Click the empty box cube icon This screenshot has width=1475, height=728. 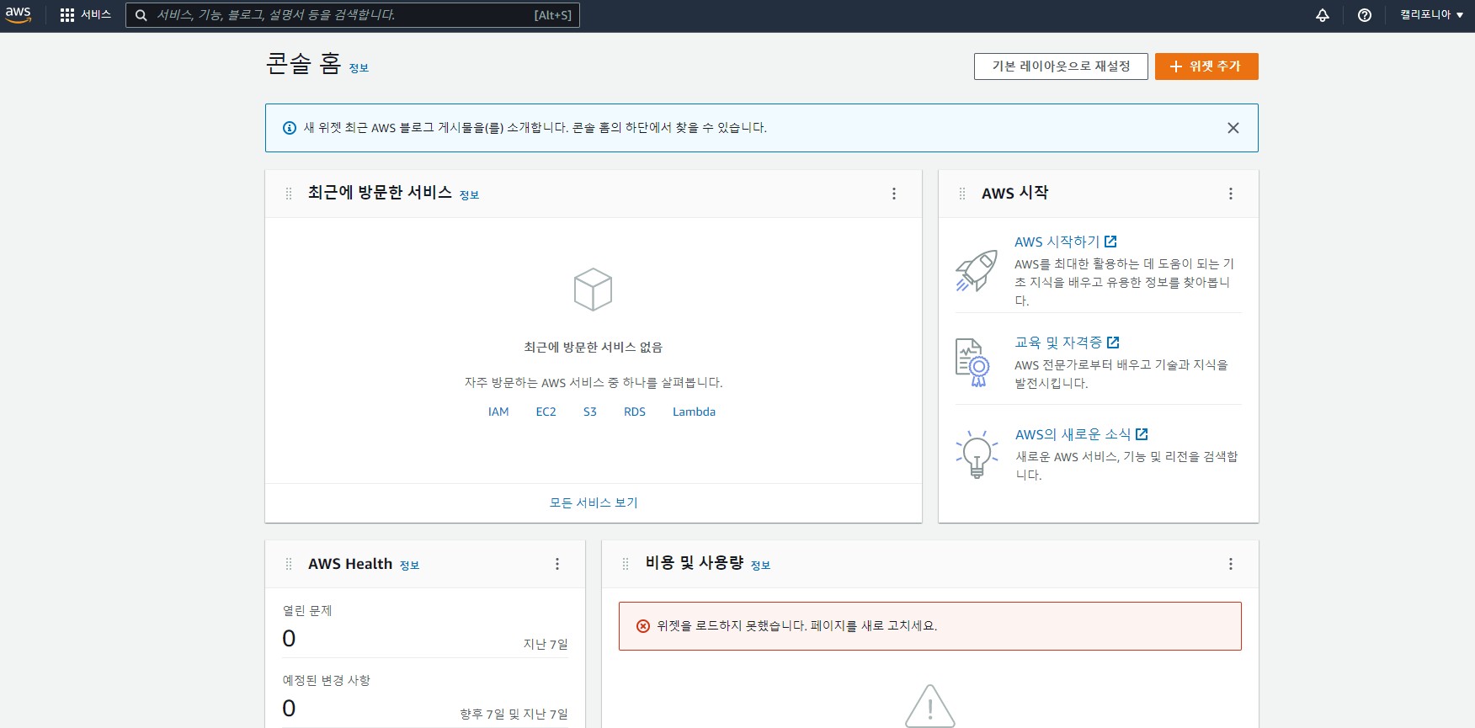click(x=593, y=290)
